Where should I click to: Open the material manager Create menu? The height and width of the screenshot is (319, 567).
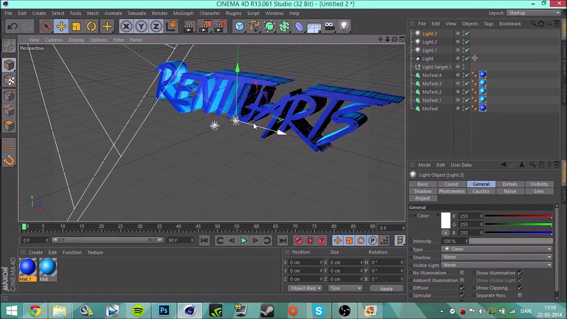coord(36,253)
